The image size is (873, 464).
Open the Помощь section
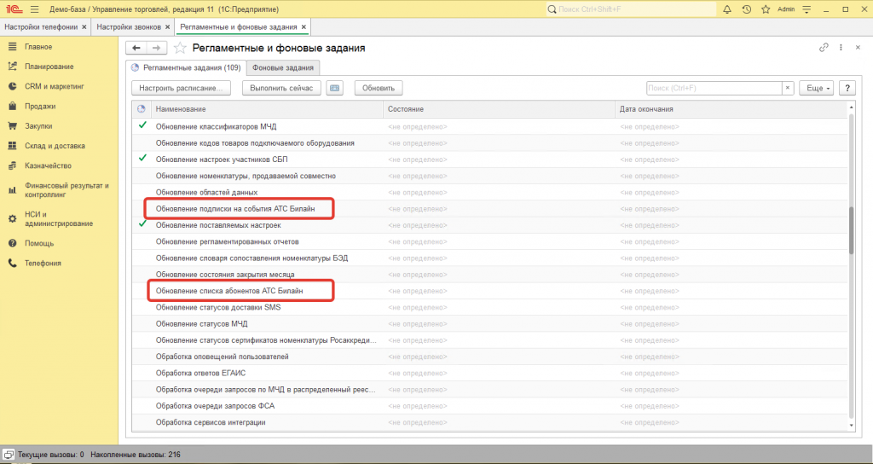click(39, 243)
